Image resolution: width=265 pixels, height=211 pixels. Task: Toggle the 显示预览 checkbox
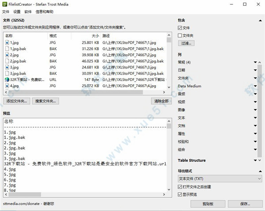(180, 194)
